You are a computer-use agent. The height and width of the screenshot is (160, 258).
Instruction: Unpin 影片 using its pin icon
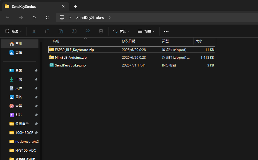[x=36, y=115]
